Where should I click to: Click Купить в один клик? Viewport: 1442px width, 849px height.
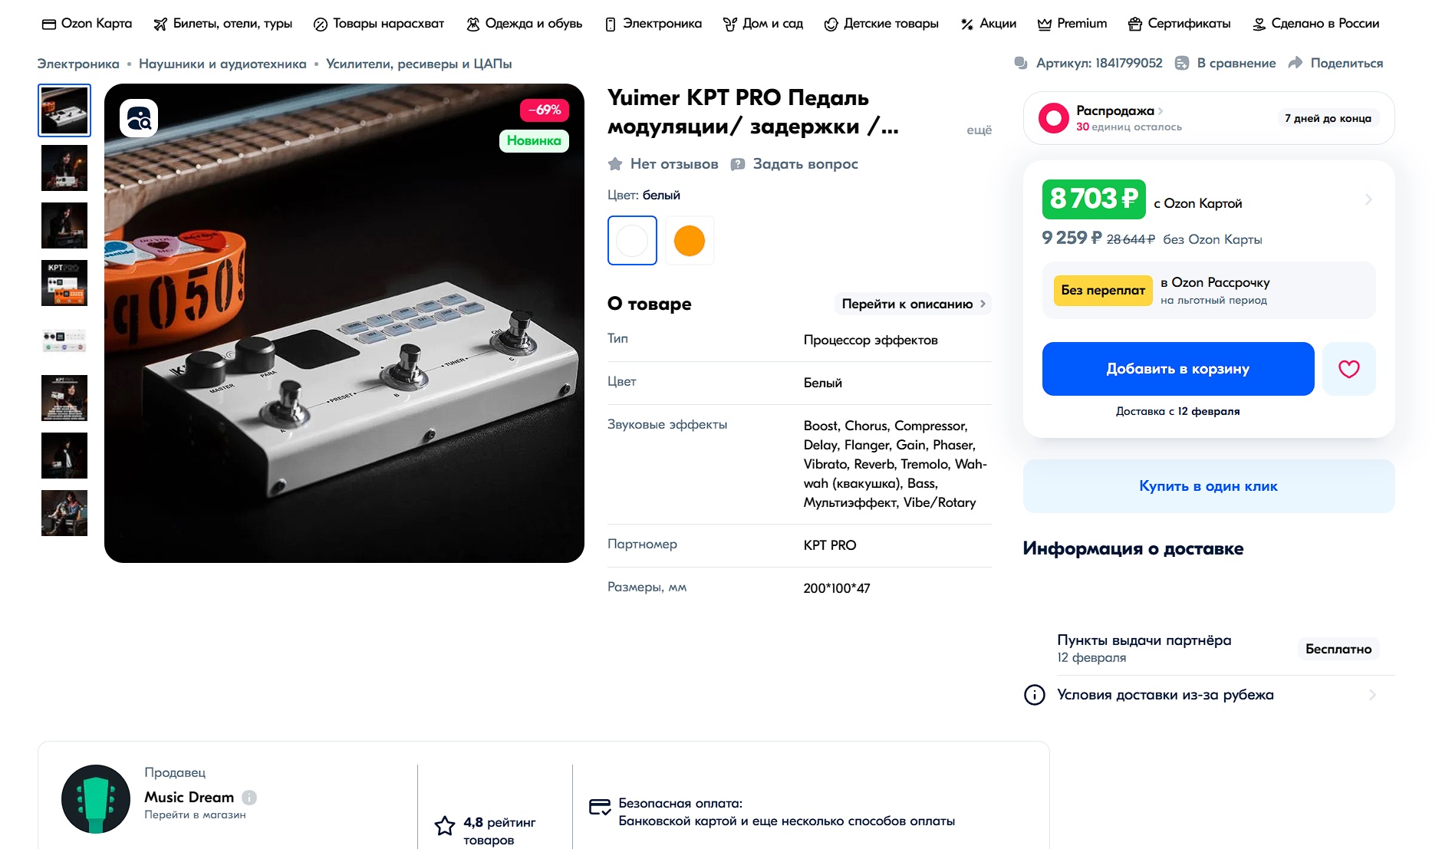1208,486
